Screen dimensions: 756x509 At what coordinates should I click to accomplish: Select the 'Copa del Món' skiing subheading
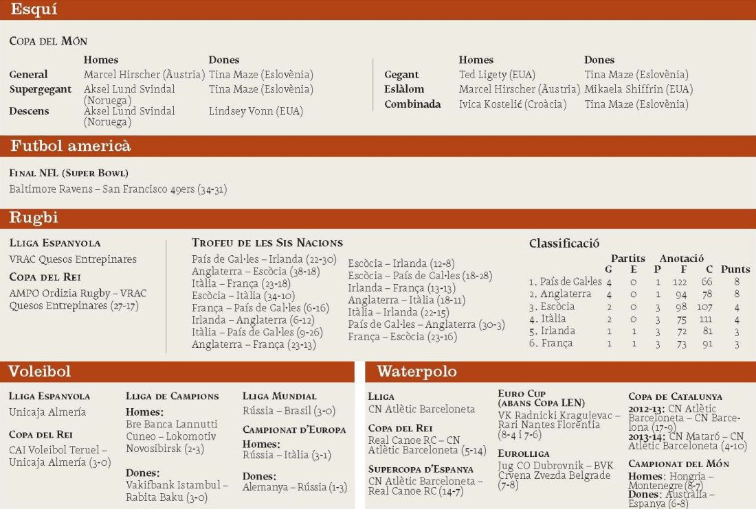click(48, 41)
